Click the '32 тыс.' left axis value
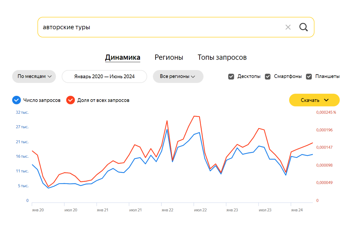Viewport: 352px width, 229px height. click(22, 112)
